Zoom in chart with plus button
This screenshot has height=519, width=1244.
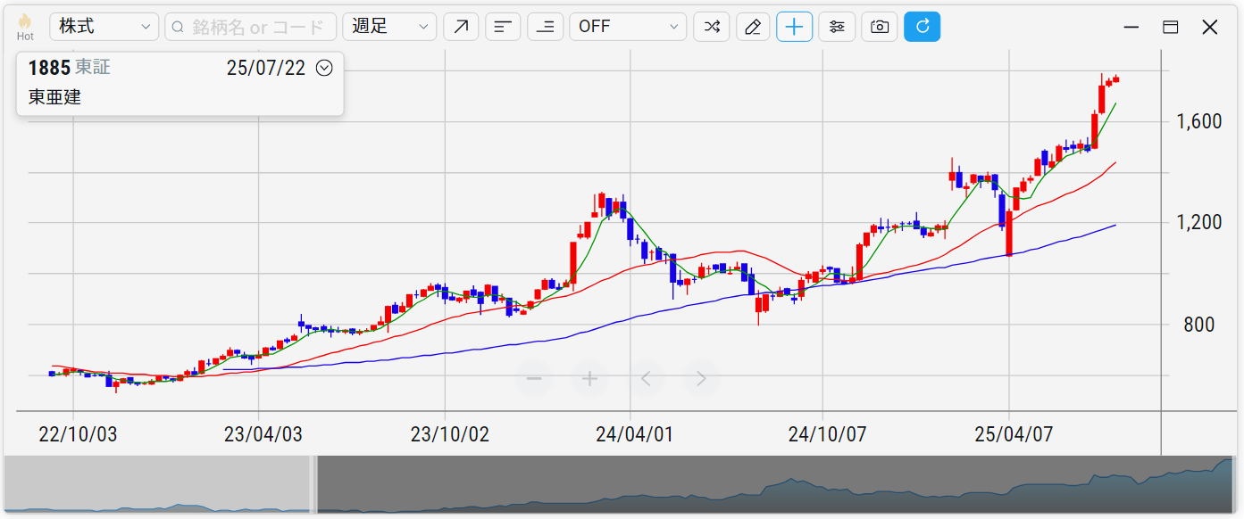pos(589,378)
